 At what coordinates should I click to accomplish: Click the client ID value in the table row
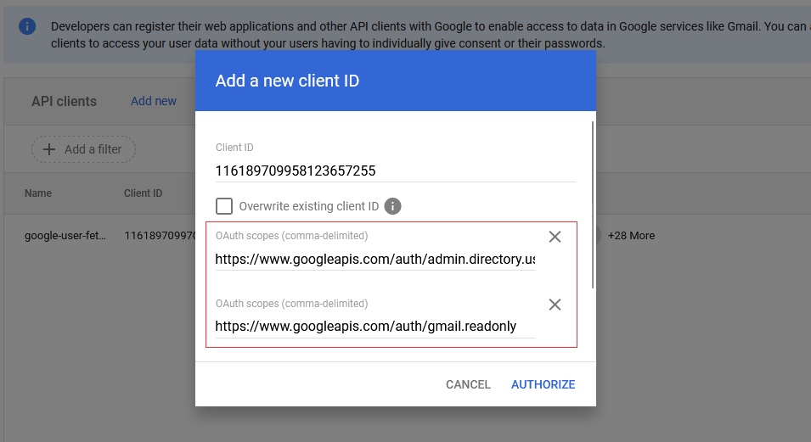click(159, 236)
